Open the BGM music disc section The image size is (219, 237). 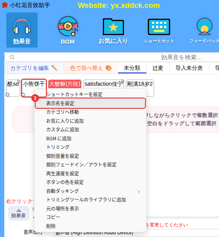tap(68, 30)
